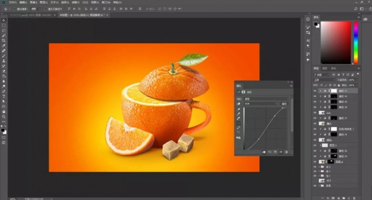Screen dimensions: 372x200
Task: Open the Curves preset dropdown
Action: coord(266,99)
